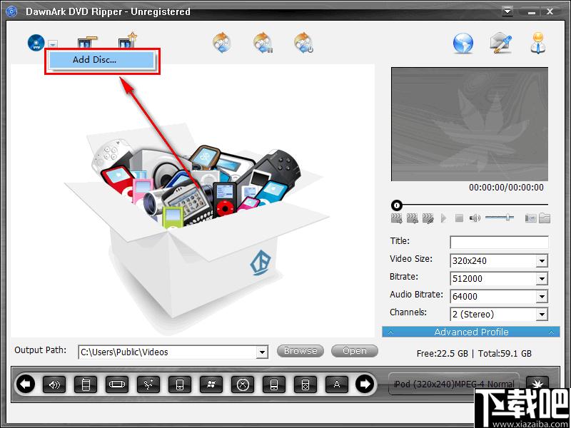Select the profile category right of the Xbox icon
Screen dimensions: 571x428
274,384
